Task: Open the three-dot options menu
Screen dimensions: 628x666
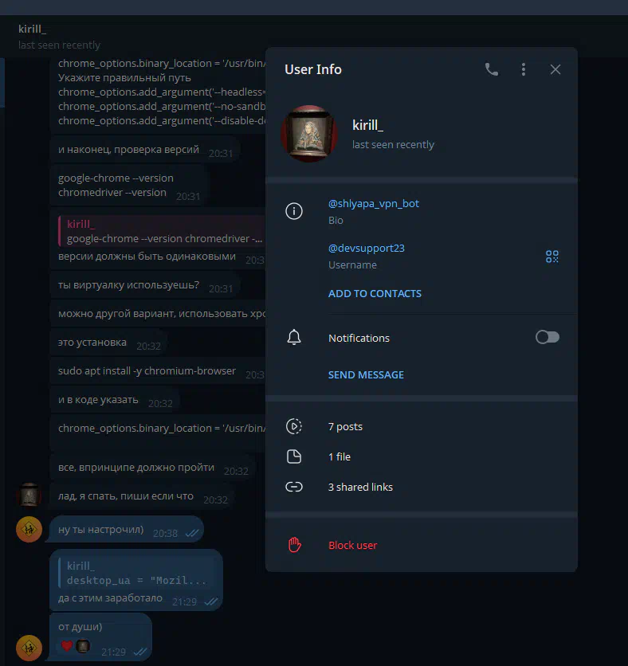Action: [x=524, y=69]
